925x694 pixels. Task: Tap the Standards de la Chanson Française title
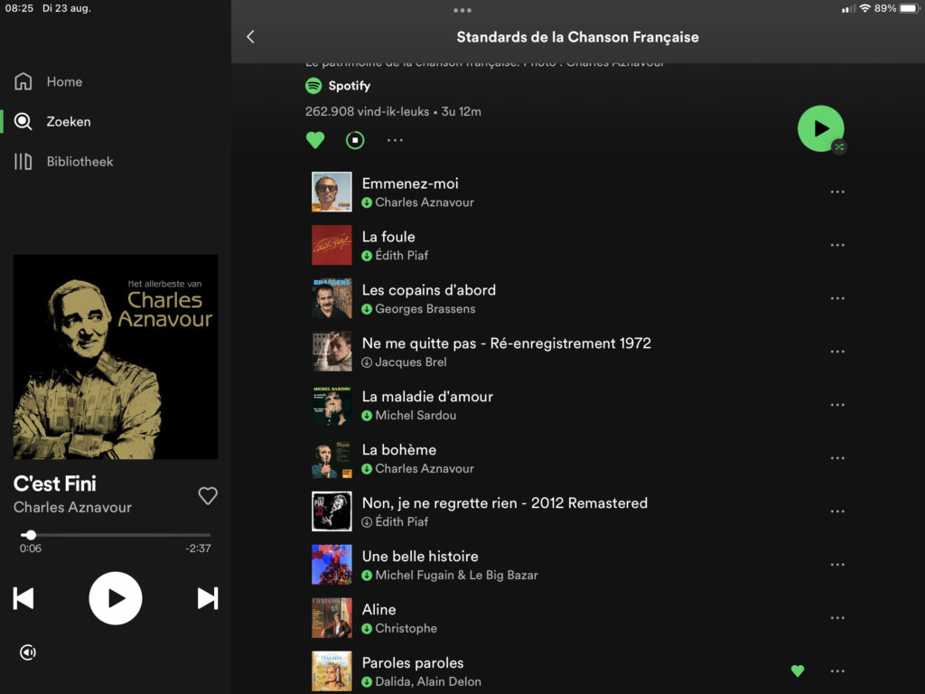click(577, 37)
